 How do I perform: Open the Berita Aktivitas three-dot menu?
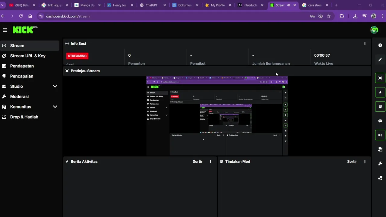click(x=210, y=162)
